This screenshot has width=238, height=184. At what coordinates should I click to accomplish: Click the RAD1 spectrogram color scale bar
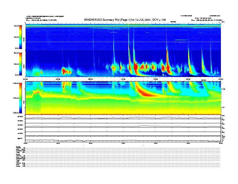(20, 64)
